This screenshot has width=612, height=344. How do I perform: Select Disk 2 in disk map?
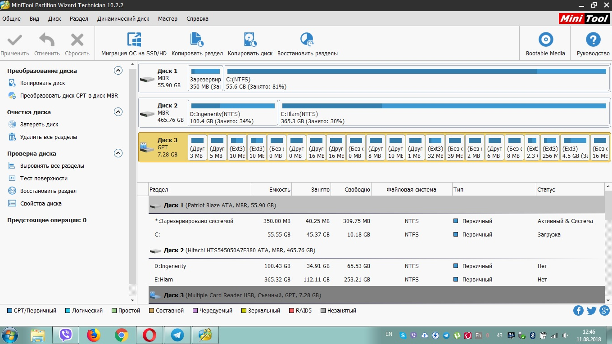(163, 113)
